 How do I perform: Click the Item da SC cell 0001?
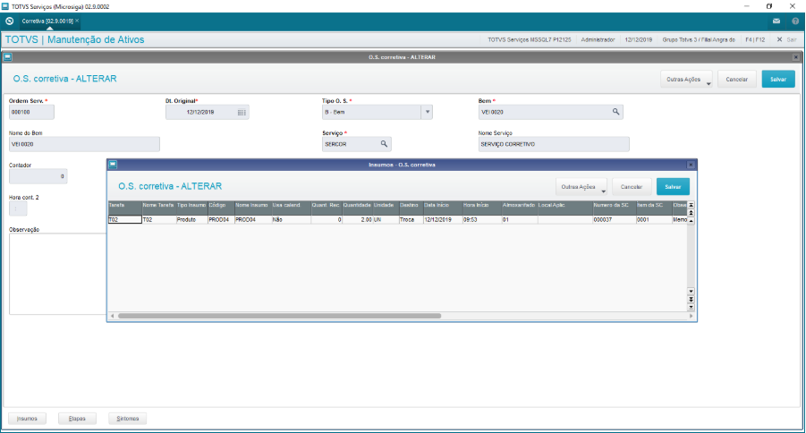pos(654,219)
